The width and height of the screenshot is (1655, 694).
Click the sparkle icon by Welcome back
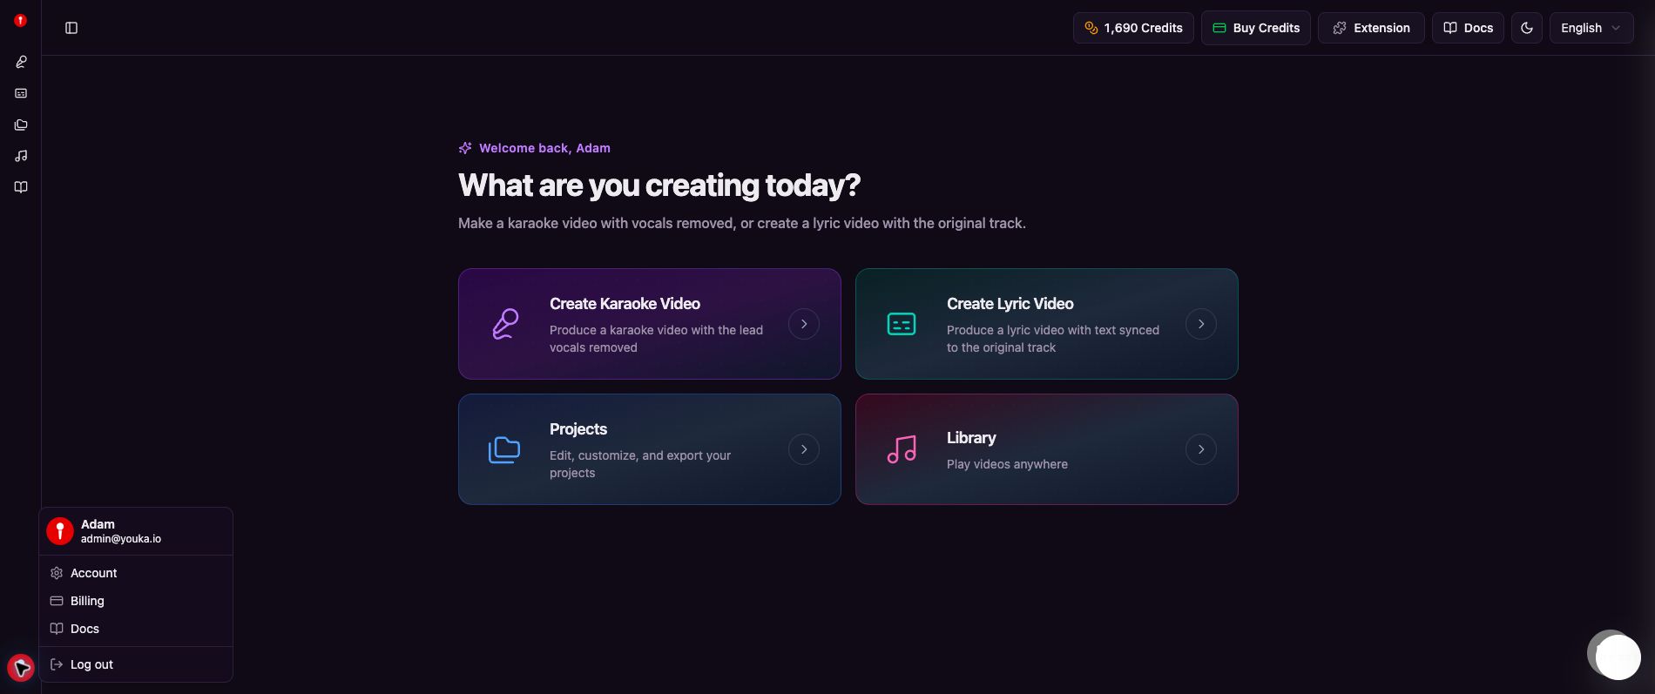[465, 148]
